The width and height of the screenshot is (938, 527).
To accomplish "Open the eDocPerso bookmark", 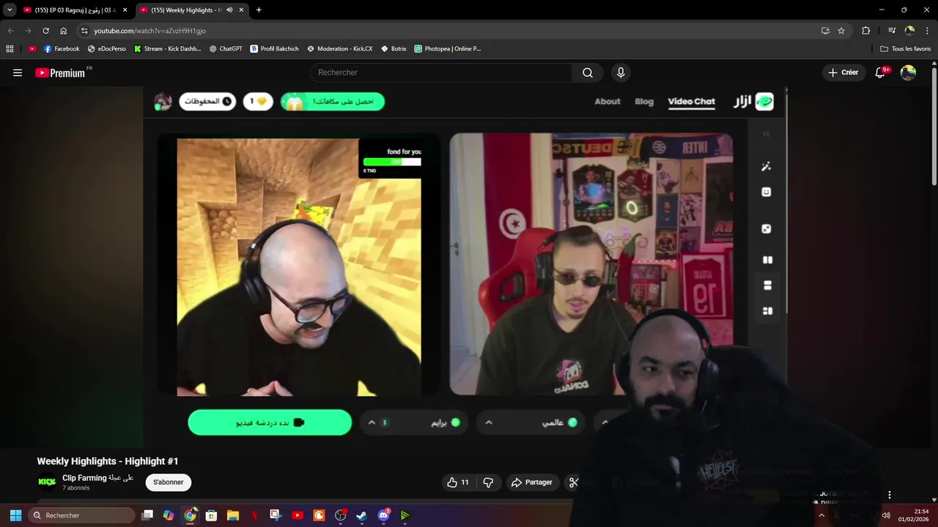I will (x=106, y=49).
